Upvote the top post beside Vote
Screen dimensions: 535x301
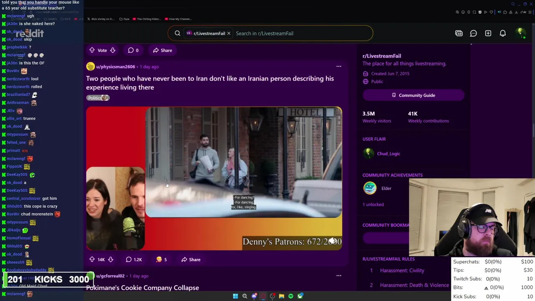click(x=92, y=50)
